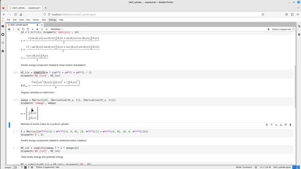Open the Kernel menu
Screen dimensions: 301x169
[x=36, y=20]
